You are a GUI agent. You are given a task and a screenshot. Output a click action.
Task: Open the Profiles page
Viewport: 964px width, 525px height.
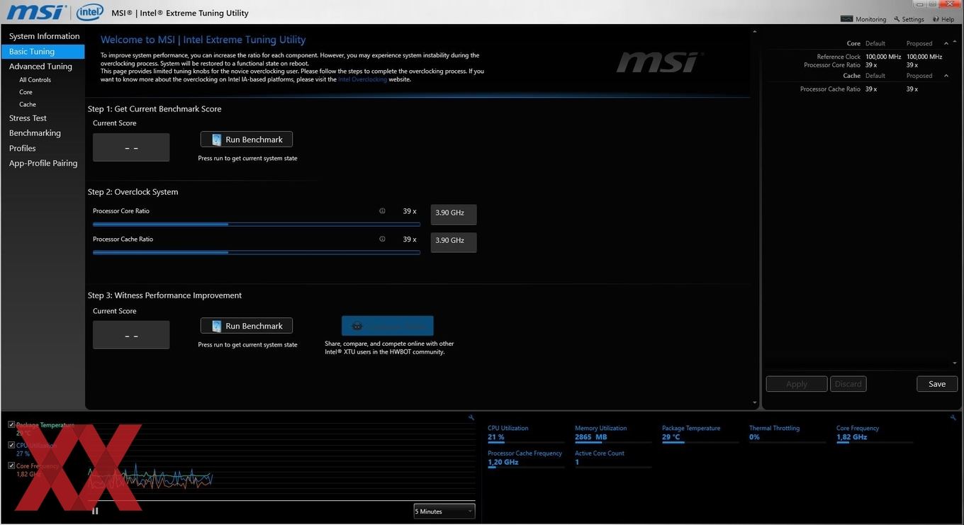point(22,148)
